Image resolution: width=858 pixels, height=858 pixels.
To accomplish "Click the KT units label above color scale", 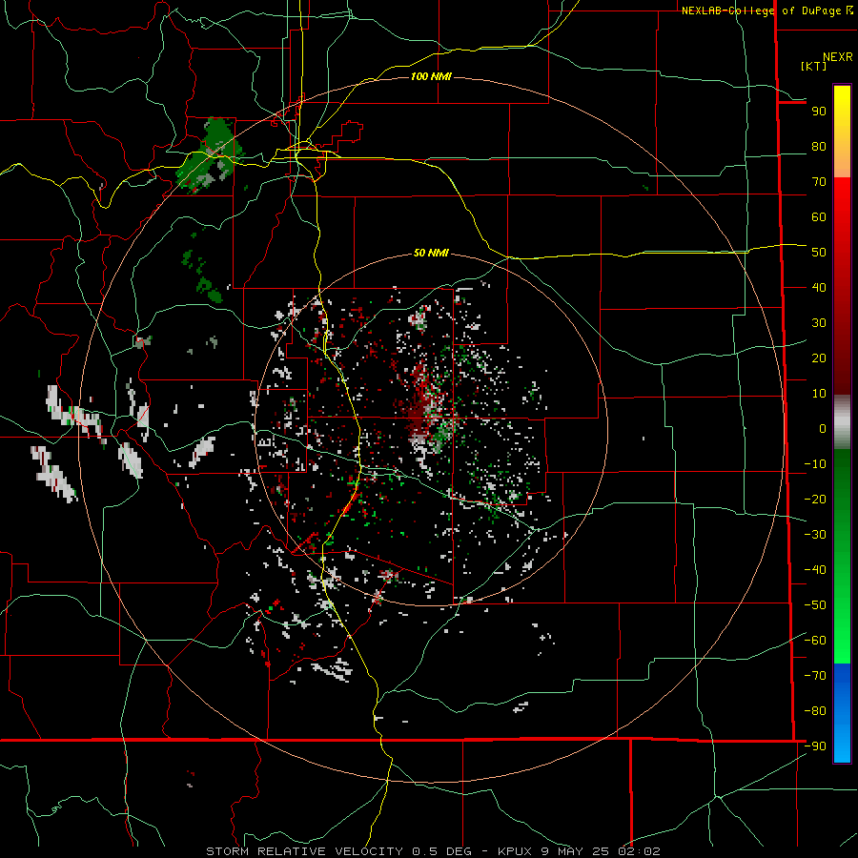I will tap(814, 66).
